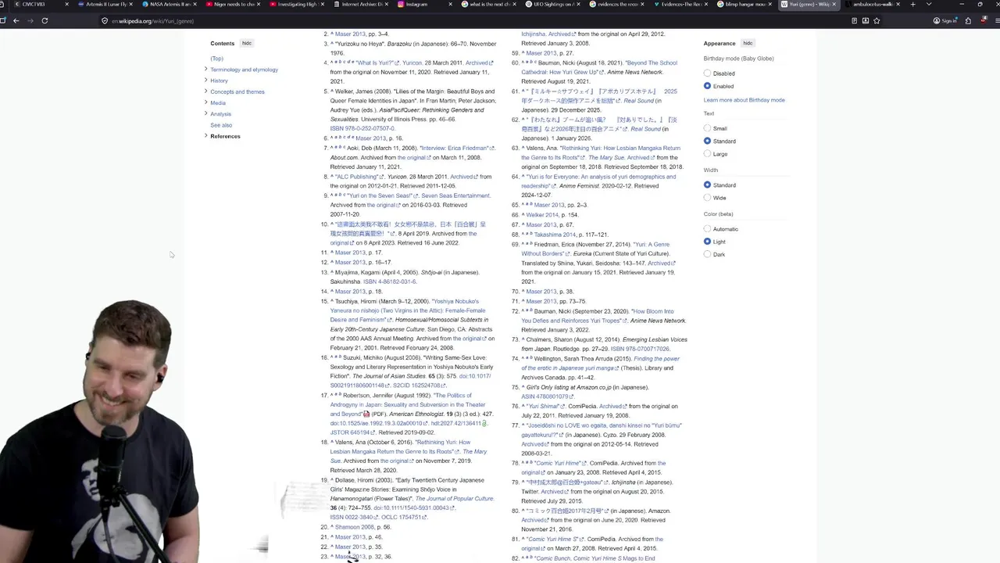Open JSTOR 645194 link

pos(352,432)
